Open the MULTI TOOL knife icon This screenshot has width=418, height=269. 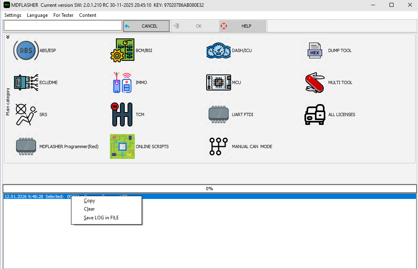coord(315,83)
